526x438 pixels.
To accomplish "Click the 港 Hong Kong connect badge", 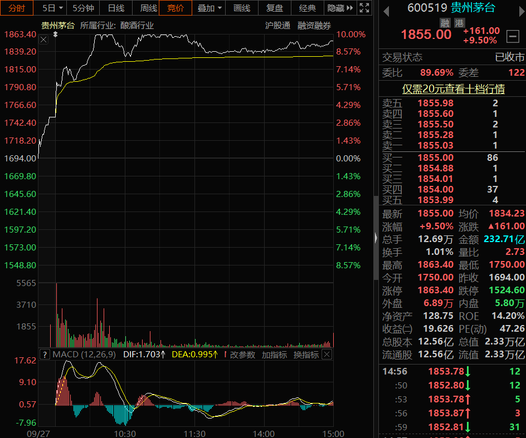I will pos(459,23).
